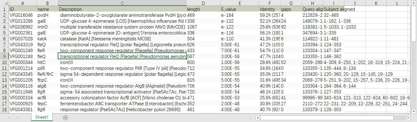The width and height of the screenshot is (417, 122).
Task: Click E_value cell '9.00E-53'
Action: point(240,97)
